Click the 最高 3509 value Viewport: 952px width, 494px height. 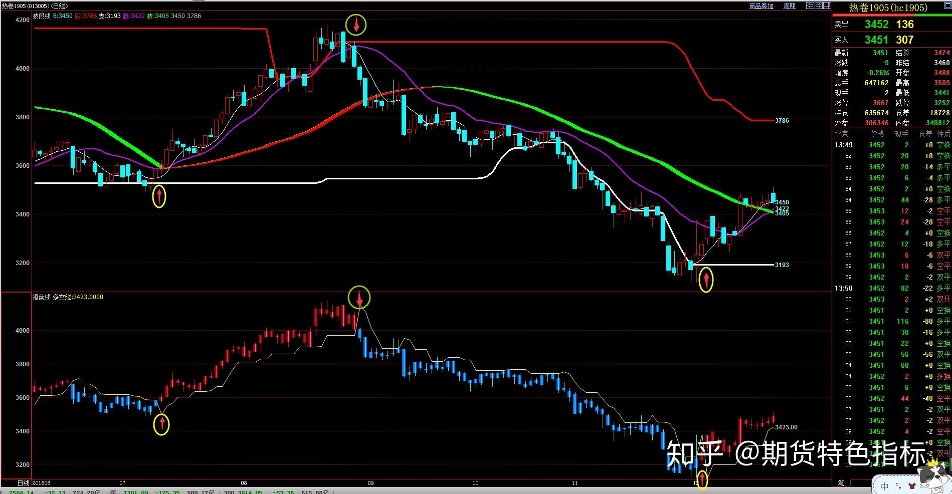[x=941, y=83]
